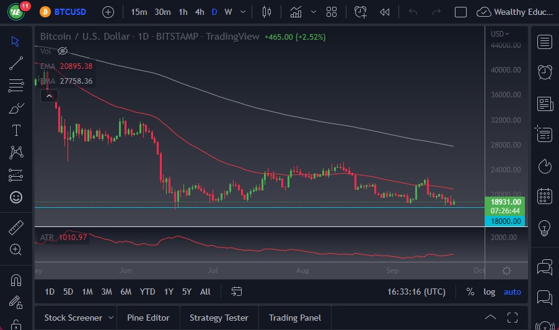Toggle the log scale option
Image resolution: width=559 pixels, height=330 pixels.
click(489, 292)
